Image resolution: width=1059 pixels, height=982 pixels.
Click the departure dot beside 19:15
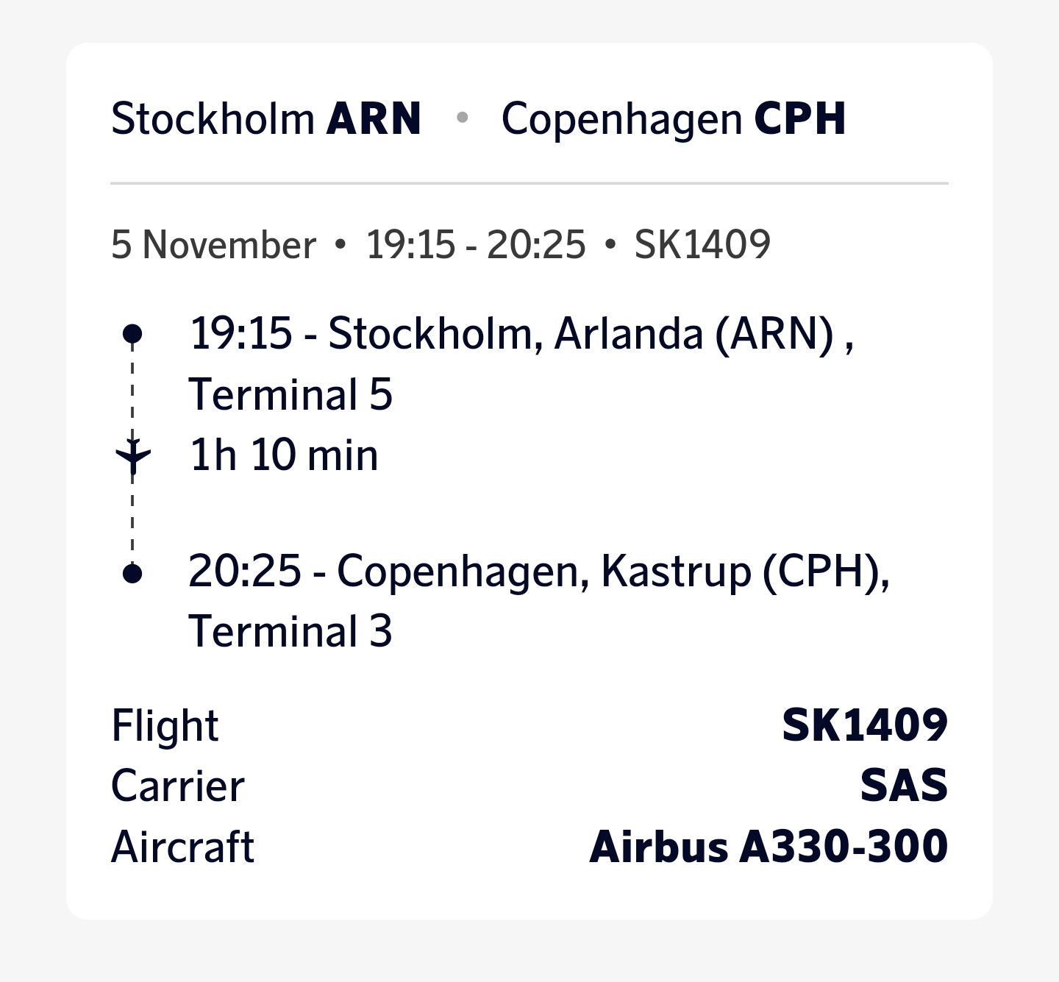132,334
